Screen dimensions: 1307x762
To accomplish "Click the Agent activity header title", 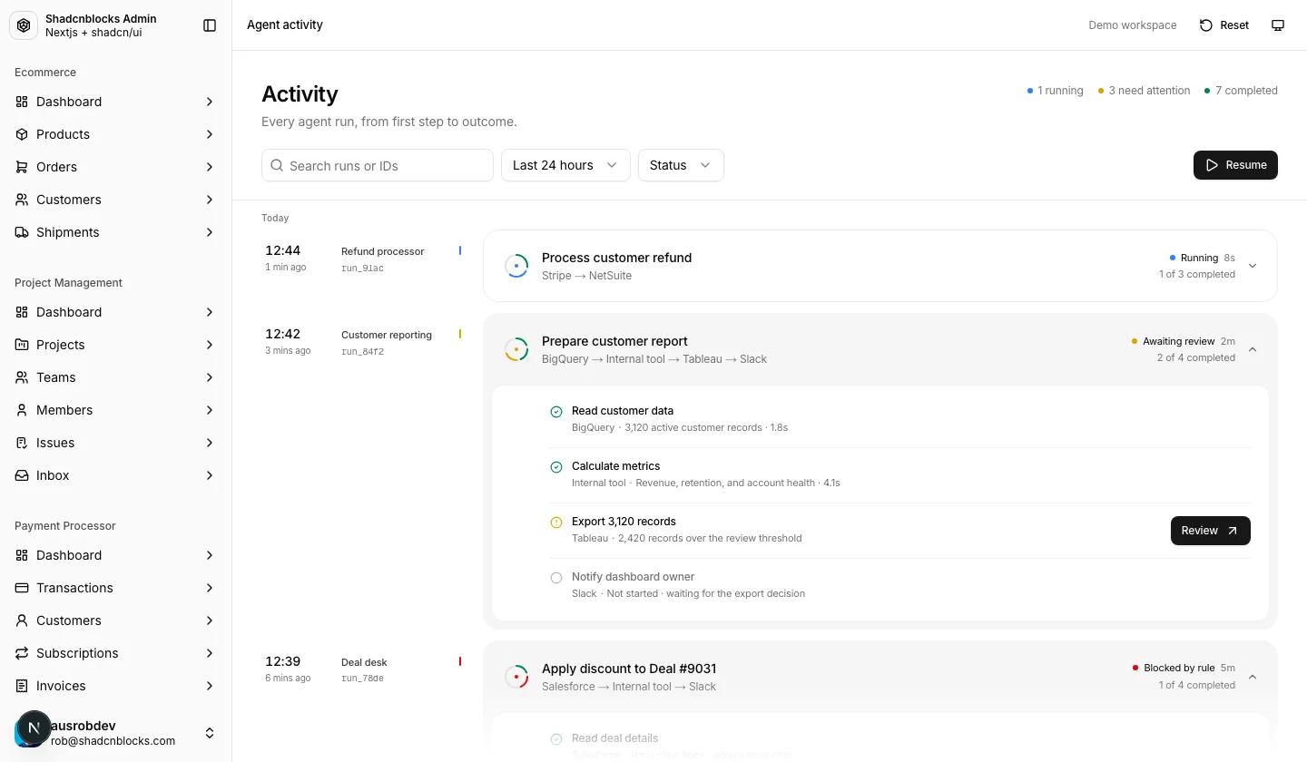I will [x=285, y=25].
